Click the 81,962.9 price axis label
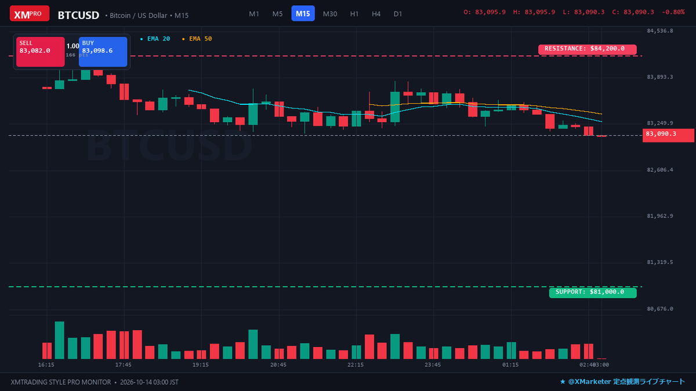This screenshot has width=696, height=391. [660, 216]
